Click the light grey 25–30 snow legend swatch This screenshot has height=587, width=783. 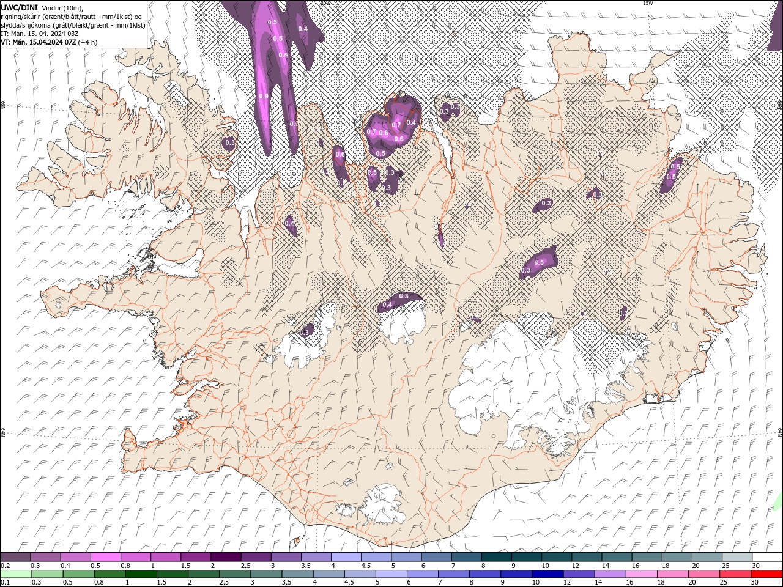coord(738,557)
